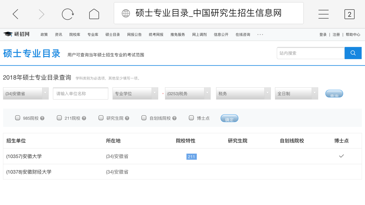Open the browser hamburger menu icon
Viewport: 365px width, 205px height.
323,14
